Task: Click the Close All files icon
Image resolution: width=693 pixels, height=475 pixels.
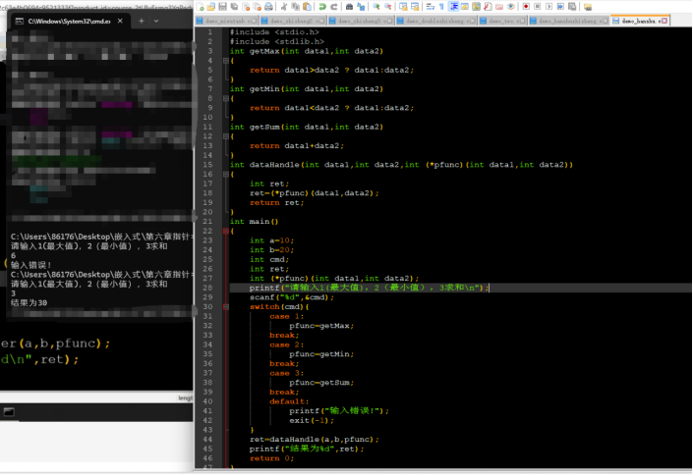Action: point(258,7)
